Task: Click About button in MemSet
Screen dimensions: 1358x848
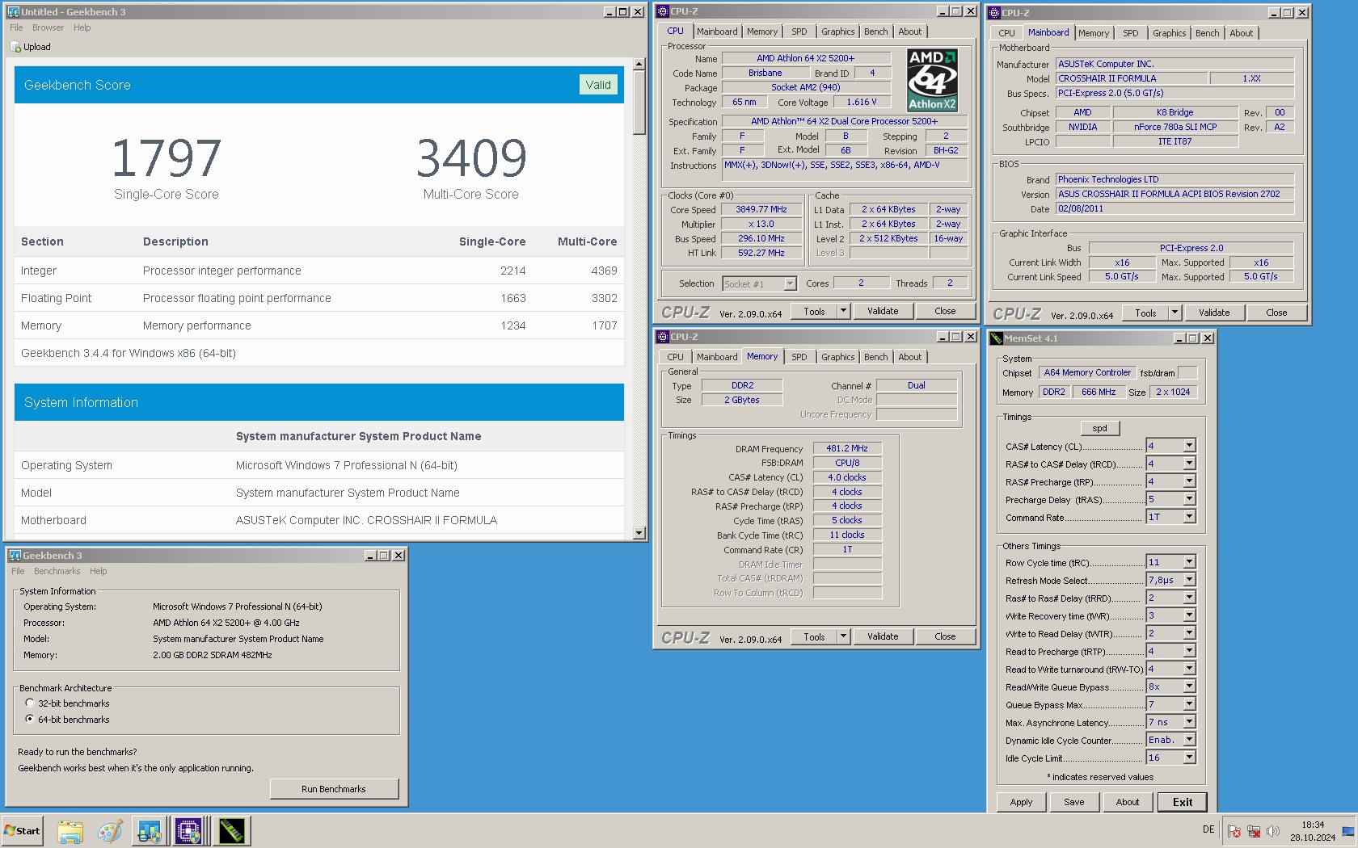Action: point(1128,802)
